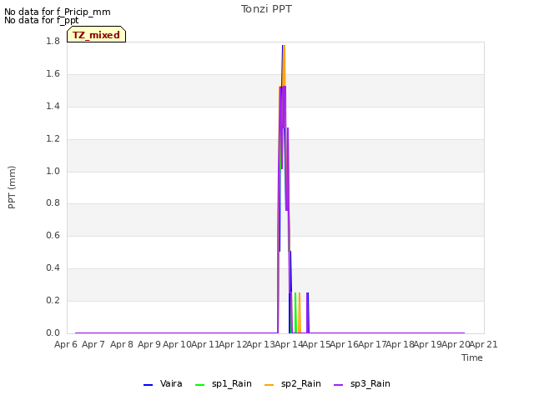Click the 1.2 y-axis tick label
The height and width of the screenshot is (400, 534).
point(53,138)
